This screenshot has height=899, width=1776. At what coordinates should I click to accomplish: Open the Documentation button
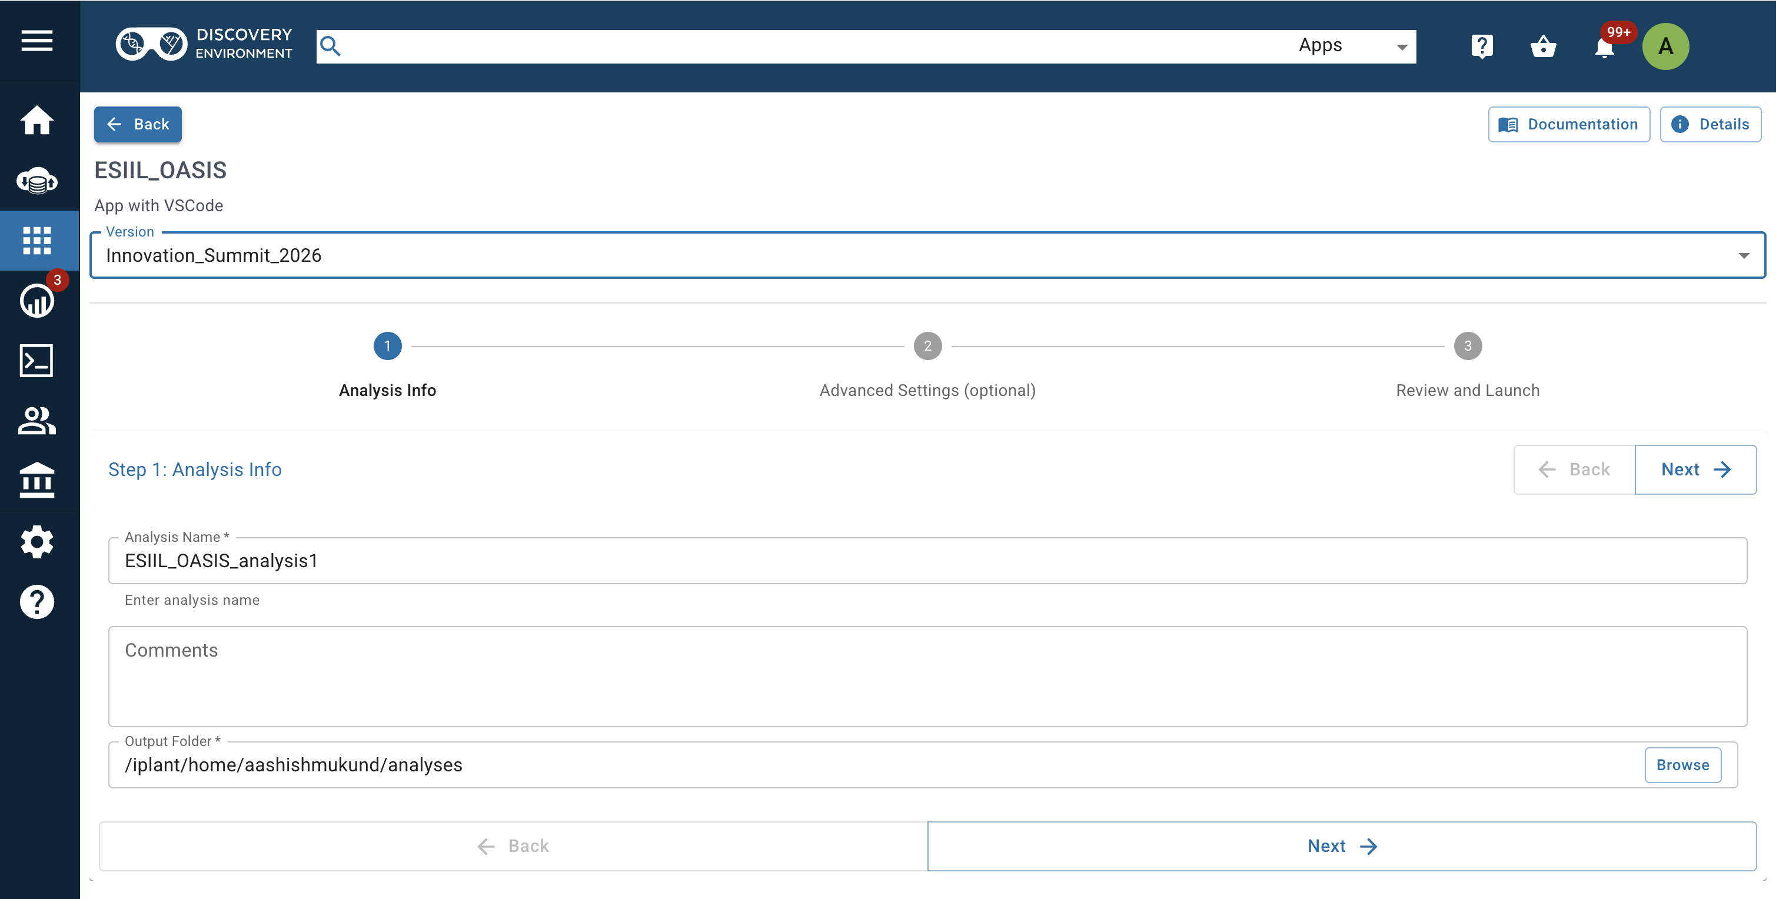[1568, 124]
